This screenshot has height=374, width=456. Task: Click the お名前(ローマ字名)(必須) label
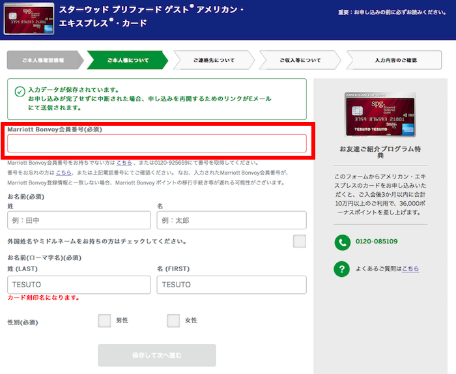(x=44, y=257)
